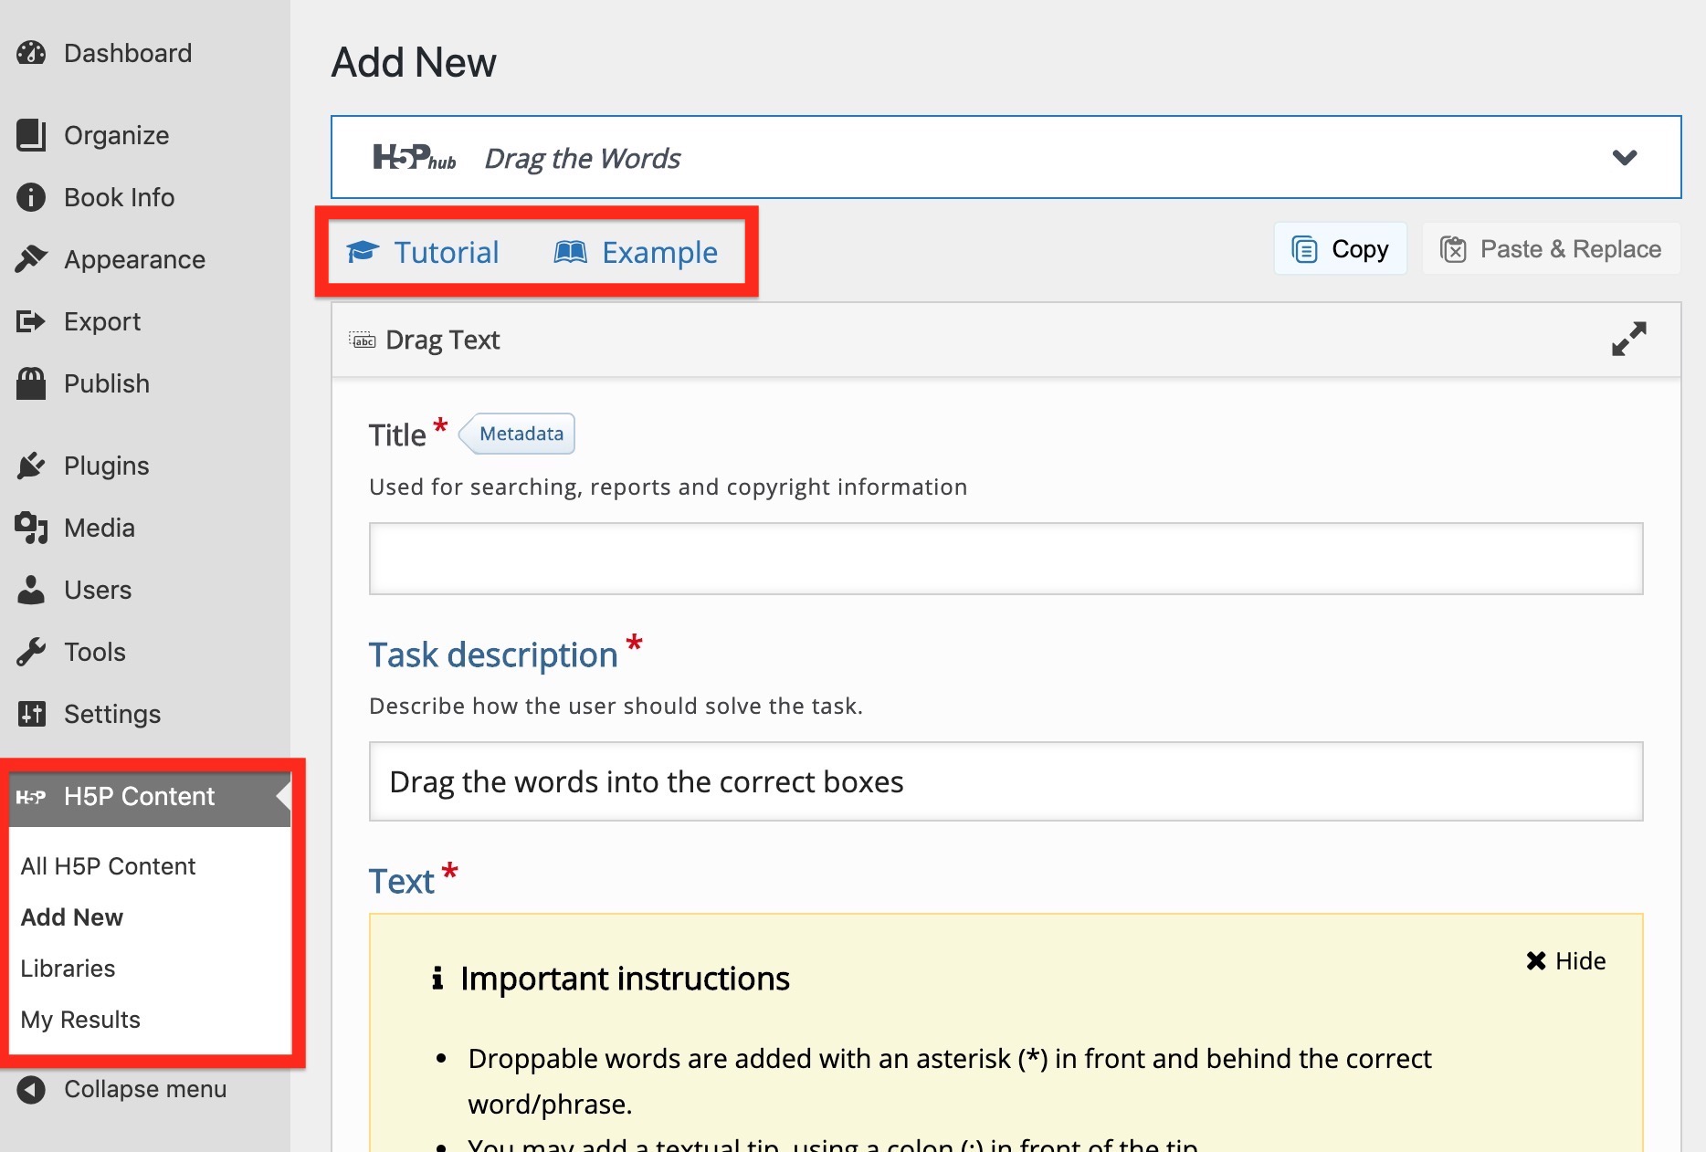This screenshot has width=1706, height=1152.
Task: Click the Settings sliders icon
Action: pos(31,714)
